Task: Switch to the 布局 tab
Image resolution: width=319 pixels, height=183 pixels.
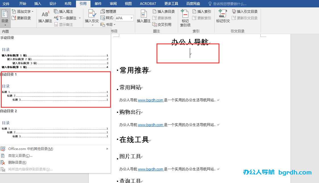Action: [68, 4]
